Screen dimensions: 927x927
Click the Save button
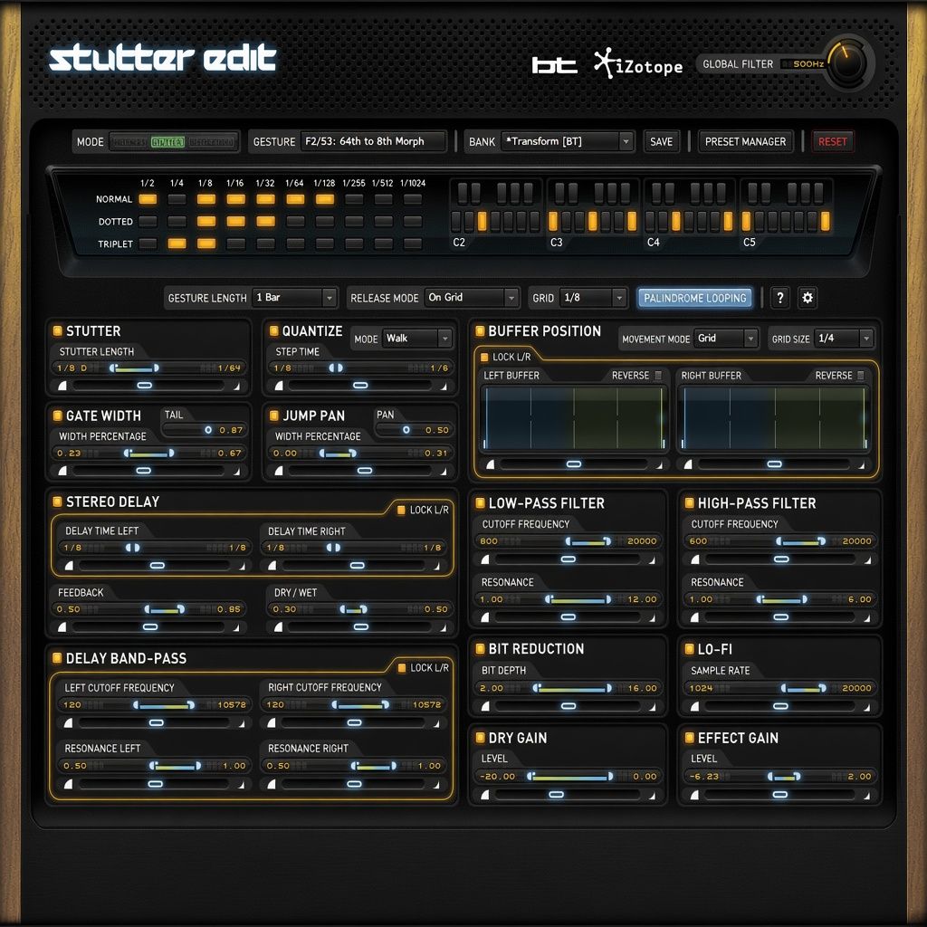click(661, 141)
